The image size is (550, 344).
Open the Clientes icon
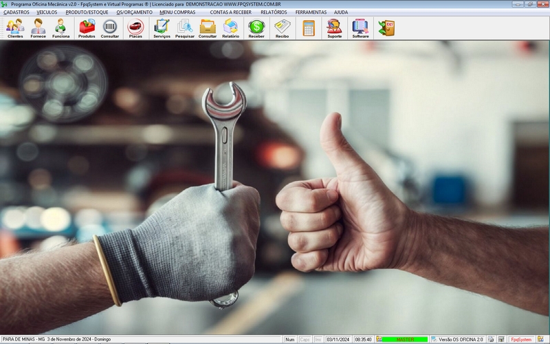[x=15, y=28]
